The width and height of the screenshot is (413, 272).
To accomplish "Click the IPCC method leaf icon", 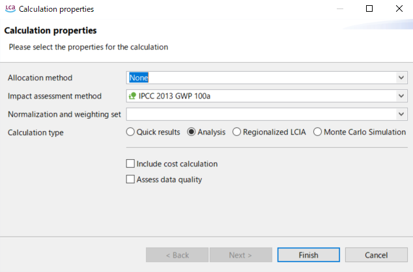I will pyautogui.click(x=132, y=96).
